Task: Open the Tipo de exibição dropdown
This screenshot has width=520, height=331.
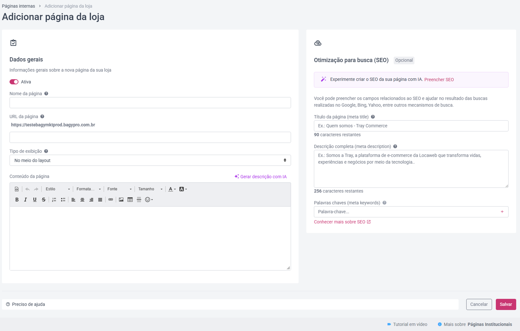Action: pyautogui.click(x=150, y=160)
